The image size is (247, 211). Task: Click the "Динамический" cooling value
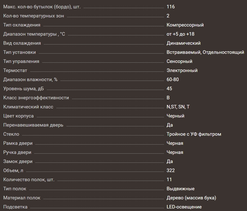tap(184, 43)
